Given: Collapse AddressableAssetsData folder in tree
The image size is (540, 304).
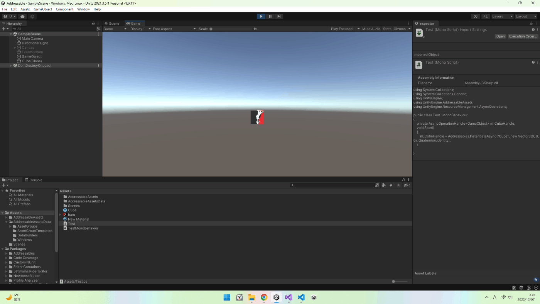Looking at the screenshot, I should (7, 222).
